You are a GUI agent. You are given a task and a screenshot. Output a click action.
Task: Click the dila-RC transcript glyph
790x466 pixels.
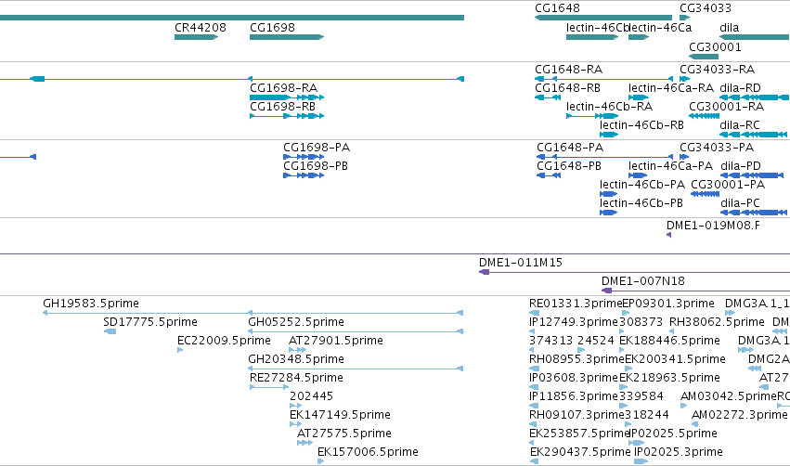coord(753,135)
